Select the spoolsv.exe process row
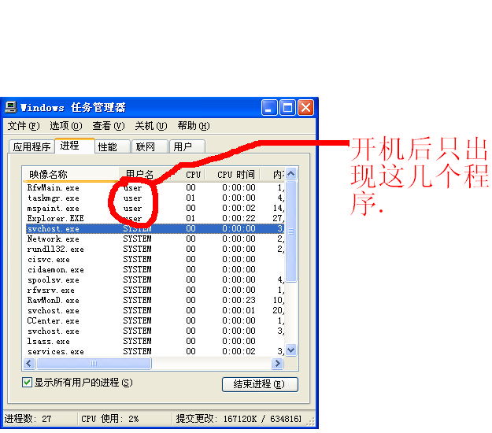Screen dimensions: 492x433 (155, 280)
